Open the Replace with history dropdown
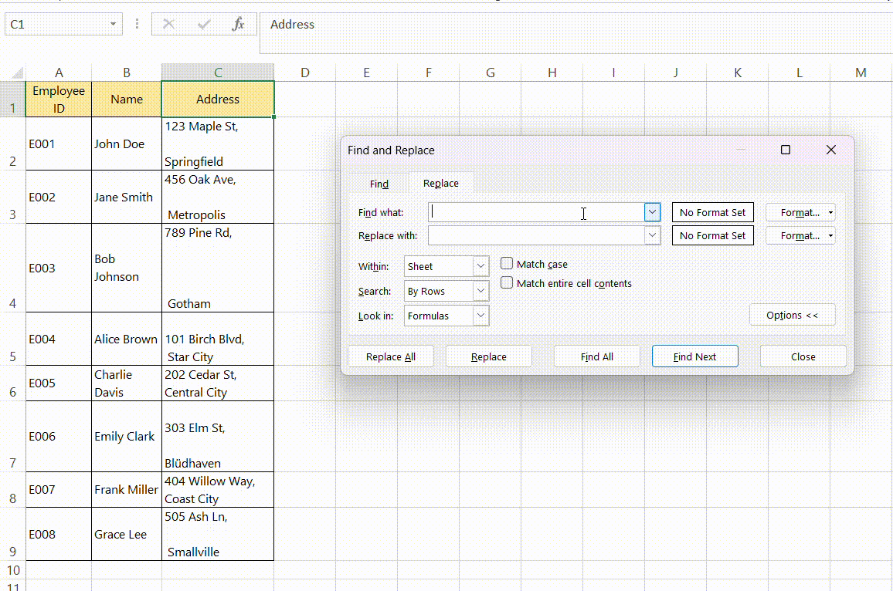 652,235
